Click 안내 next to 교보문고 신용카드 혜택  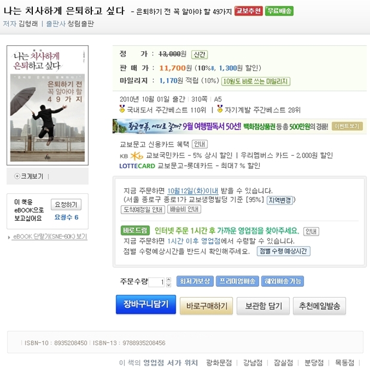click(x=200, y=144)
